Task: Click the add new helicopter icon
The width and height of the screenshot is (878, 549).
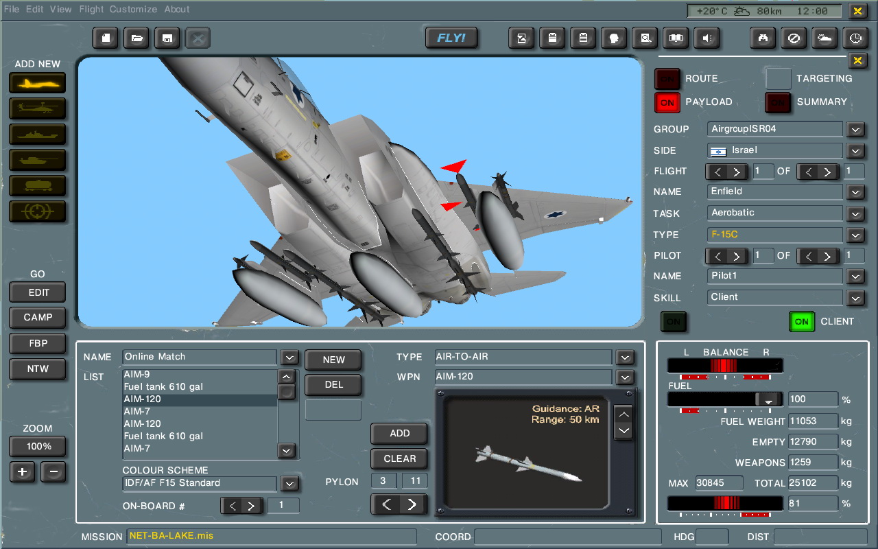Action: tap(38, 108)
